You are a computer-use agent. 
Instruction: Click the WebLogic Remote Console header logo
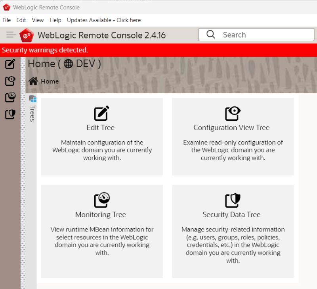click(27, 35)
